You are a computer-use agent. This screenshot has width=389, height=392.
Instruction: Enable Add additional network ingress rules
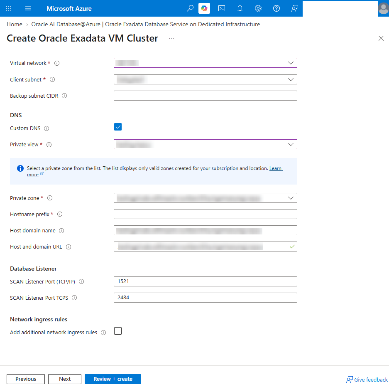point(118,331)
